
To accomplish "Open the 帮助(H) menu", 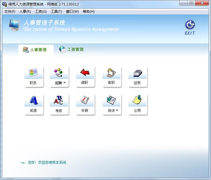I will 89,12.
